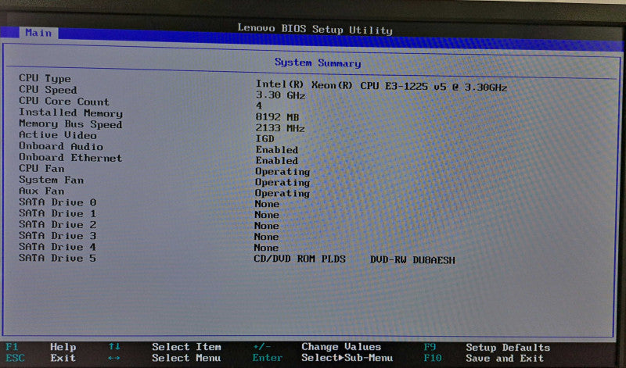Click the None value for SATA Drive 0
This screenshot has width=626, height=368.
coord(267,204)
